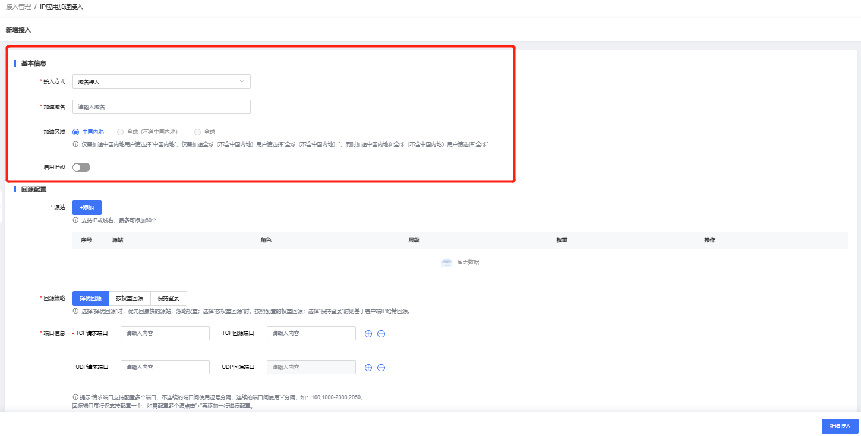Remove the UDP port row with minus icon
The width and height of the screenshot is (861, 436).
click(x=381, y=368)
